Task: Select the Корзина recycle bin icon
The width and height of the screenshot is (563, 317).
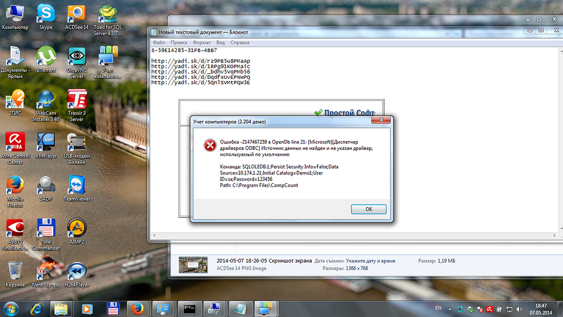Action: [x=15, y=274]
